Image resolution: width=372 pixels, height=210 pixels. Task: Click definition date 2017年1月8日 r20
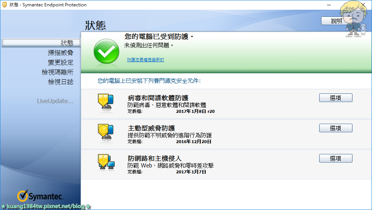coord(195,111)
